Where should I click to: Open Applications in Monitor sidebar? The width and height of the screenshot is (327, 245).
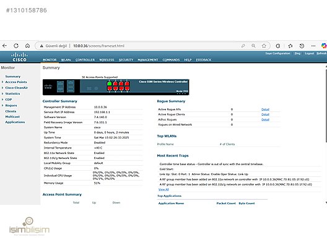pyautogui.click(x=15, y=122)
